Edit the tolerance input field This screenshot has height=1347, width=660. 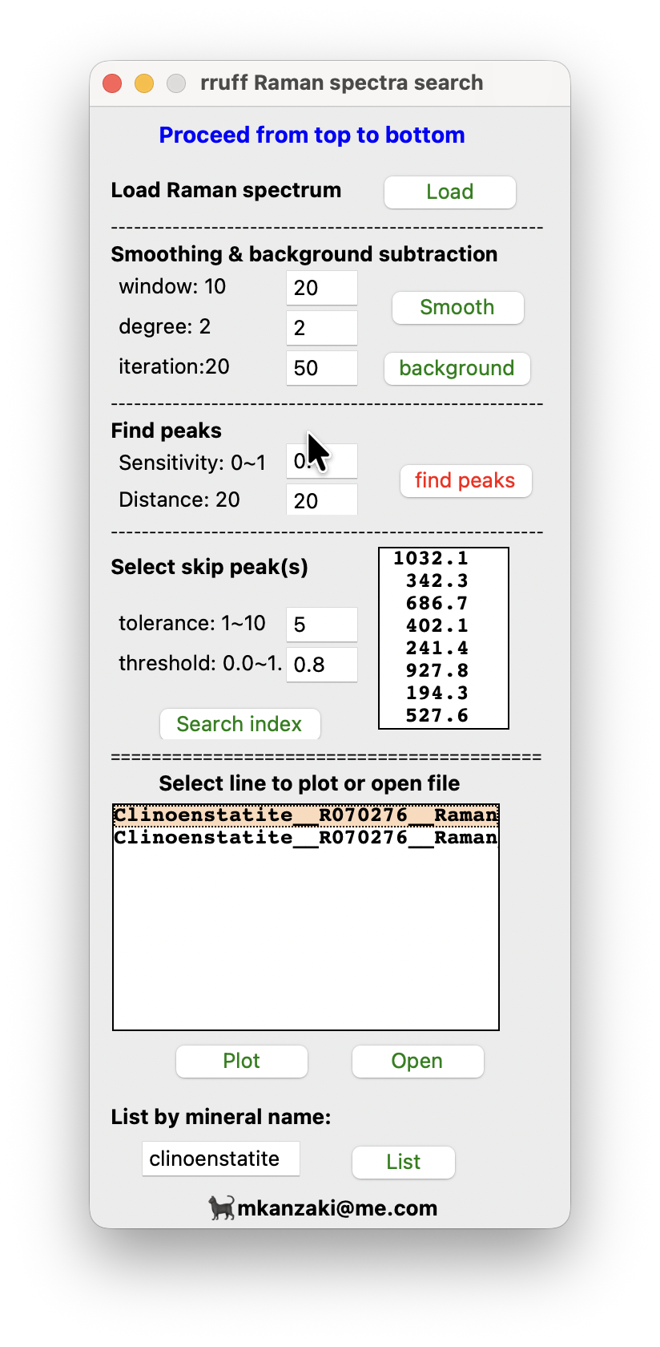[321, 625]
